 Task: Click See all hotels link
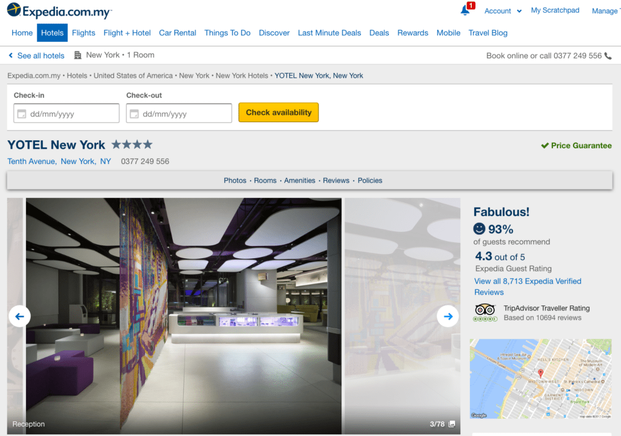(41, 55)
